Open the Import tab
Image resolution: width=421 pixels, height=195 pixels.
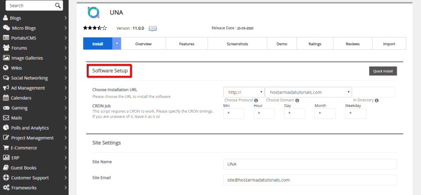click(x=389, y=44)
